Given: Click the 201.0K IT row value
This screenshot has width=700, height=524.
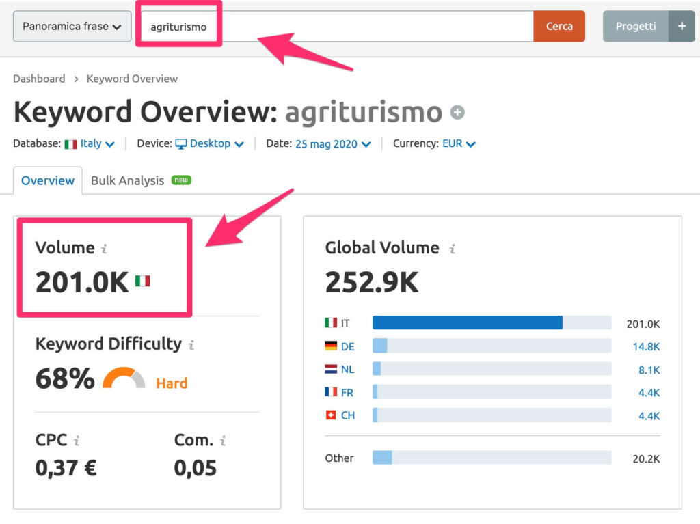Looking at the screenshot, I should click(x=643, y=324).
